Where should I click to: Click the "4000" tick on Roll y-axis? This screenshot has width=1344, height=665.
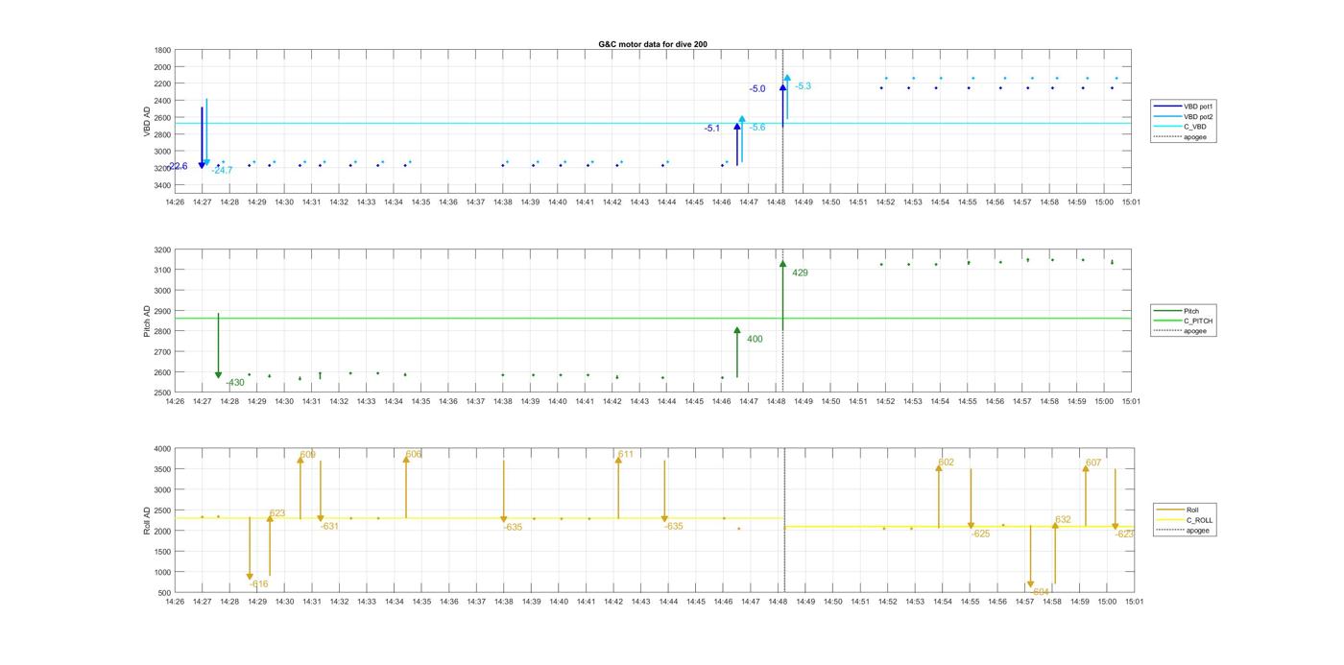[x=162, y=449]
